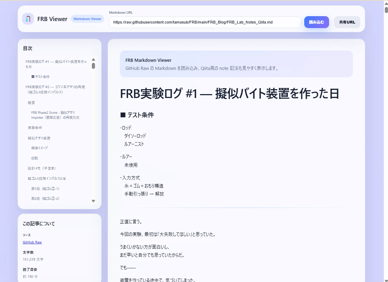Click the FRB Viewer logo icon
The width and height of the screenshot is (388, 282).
(28, 19)
